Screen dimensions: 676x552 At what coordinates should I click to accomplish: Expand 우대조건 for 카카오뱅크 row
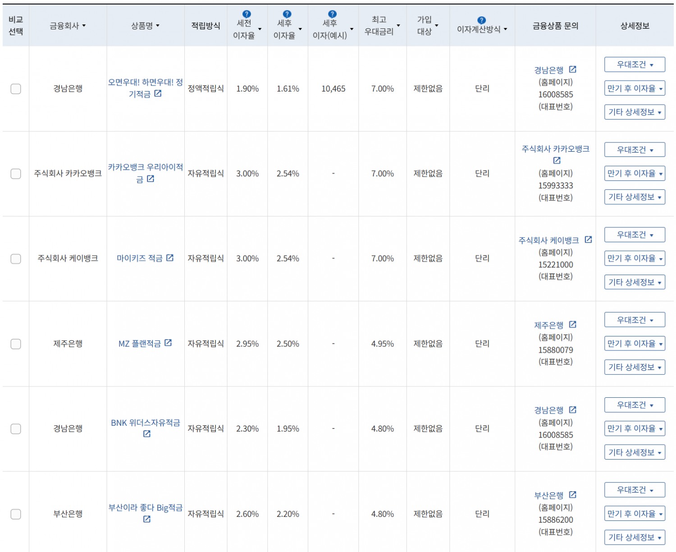[635, 150]
